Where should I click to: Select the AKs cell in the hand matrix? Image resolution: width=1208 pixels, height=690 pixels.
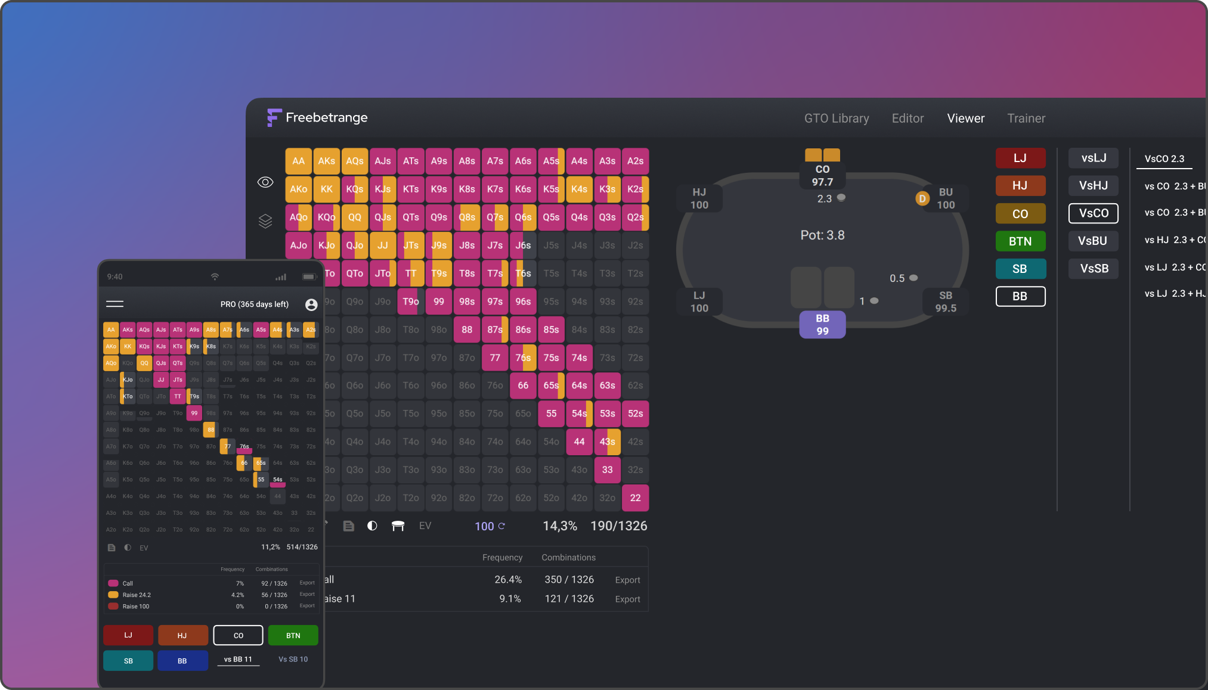click(327, 161)
